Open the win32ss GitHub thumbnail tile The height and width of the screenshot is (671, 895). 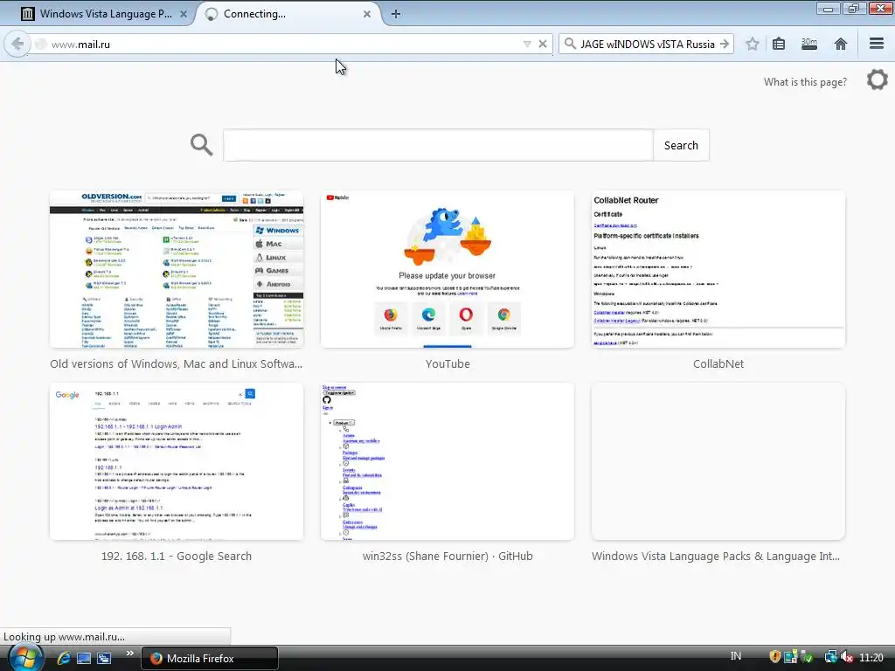tap(447, 461)
